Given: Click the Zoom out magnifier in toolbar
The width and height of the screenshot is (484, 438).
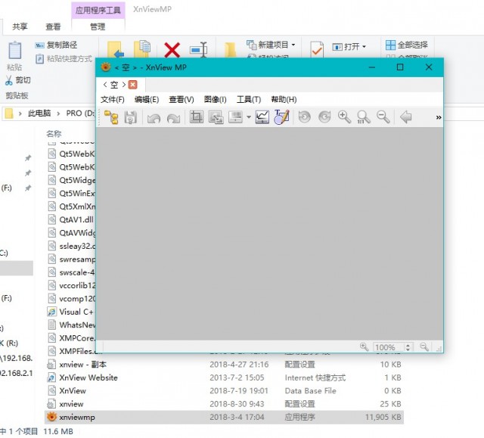Looking at the screenshot, I should [x=383, y=117].
